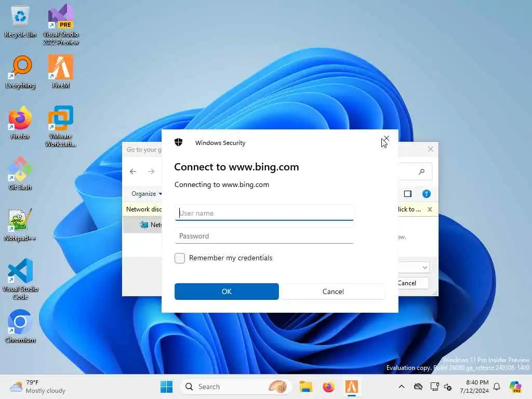The image size is (532, 399).
Task: Select the Visual Studio Code desktop icon
Action: (20, 279)
